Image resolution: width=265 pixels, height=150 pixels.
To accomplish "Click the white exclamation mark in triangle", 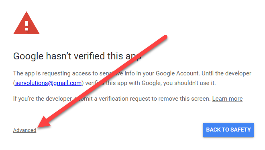I will coord(26,26).
